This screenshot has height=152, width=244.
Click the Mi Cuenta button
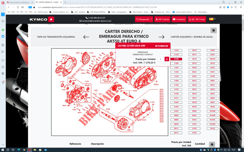162,19
